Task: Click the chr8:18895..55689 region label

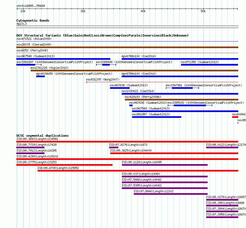Action: [31, 6]
